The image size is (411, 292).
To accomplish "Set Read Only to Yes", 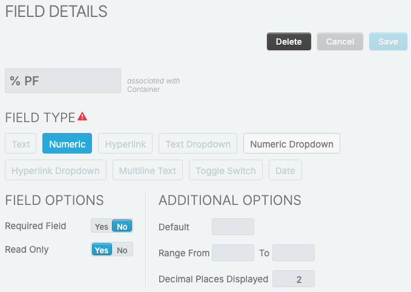I will tap(102, 250).
